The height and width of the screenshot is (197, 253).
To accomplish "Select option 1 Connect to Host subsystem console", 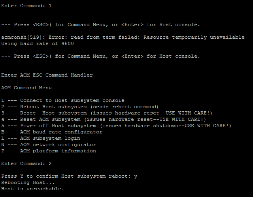I will click(63, 100).
